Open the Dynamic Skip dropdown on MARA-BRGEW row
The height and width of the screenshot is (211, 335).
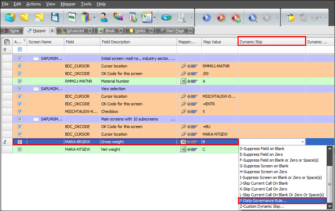coord(303,141)
